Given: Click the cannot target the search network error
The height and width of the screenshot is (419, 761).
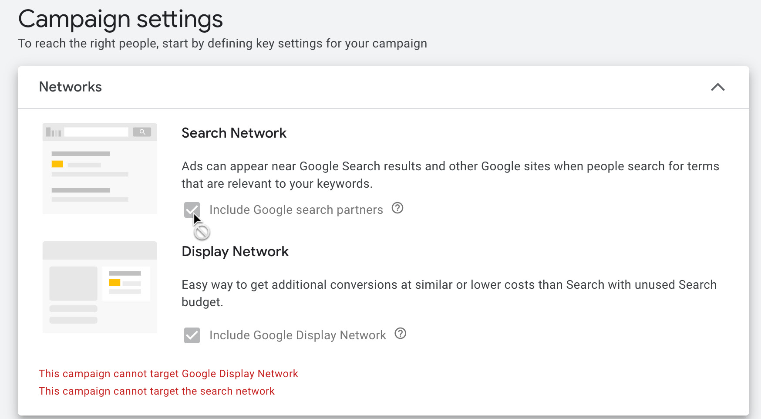Looking at the screenshot, I should [157, 391].
